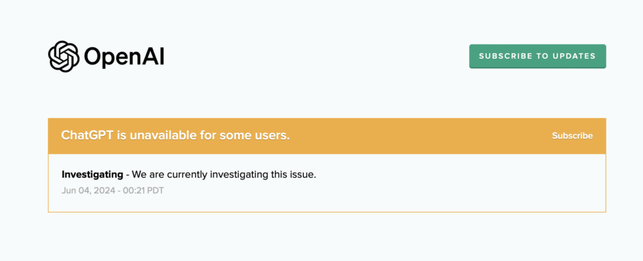Click the bold Investigating status label

pos(92,174)
